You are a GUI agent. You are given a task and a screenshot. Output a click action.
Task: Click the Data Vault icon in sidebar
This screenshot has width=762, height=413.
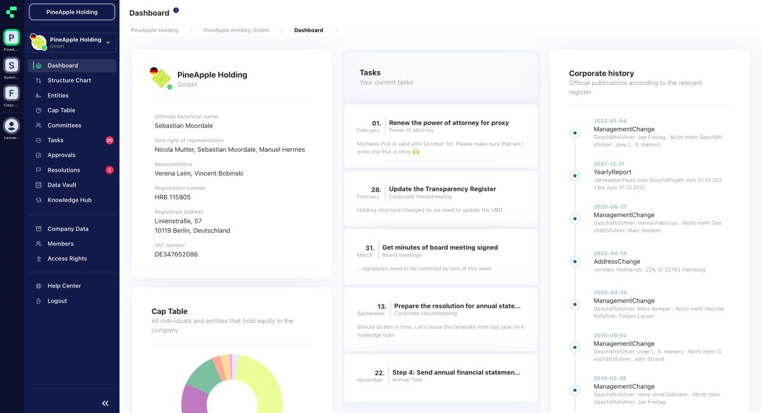pyautogui.click(x=39, y=185)
